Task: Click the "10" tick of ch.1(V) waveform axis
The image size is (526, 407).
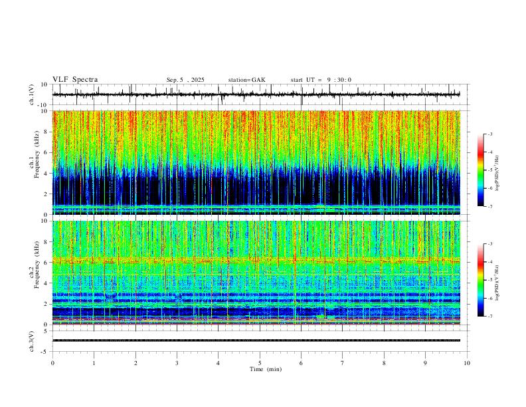Action: pyautogui.click(x=44, y=84)
